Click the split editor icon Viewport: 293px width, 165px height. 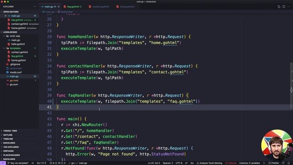[284, 6]
